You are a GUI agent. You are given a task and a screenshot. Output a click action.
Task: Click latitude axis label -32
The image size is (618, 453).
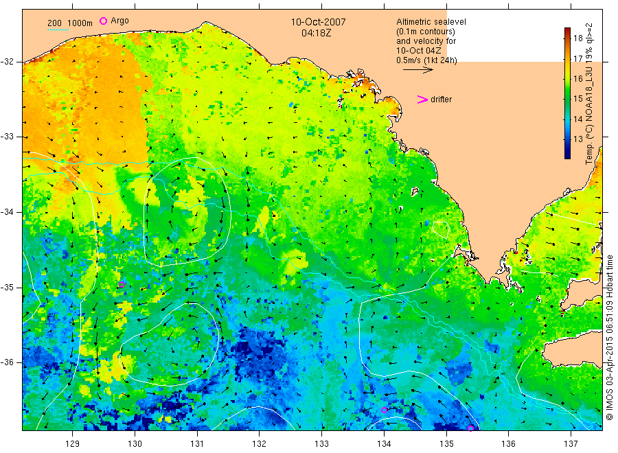point(7,62)
